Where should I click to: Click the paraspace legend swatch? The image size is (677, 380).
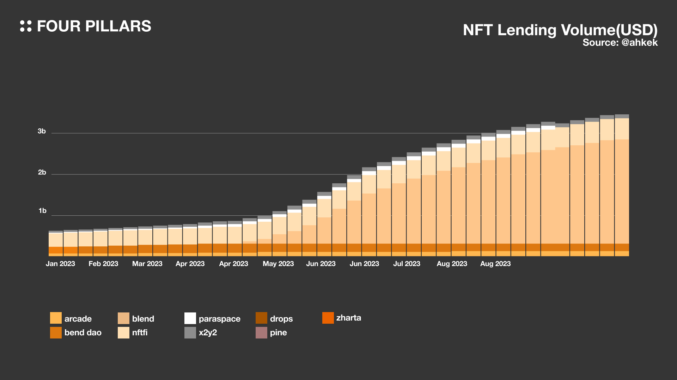(190, 318)
